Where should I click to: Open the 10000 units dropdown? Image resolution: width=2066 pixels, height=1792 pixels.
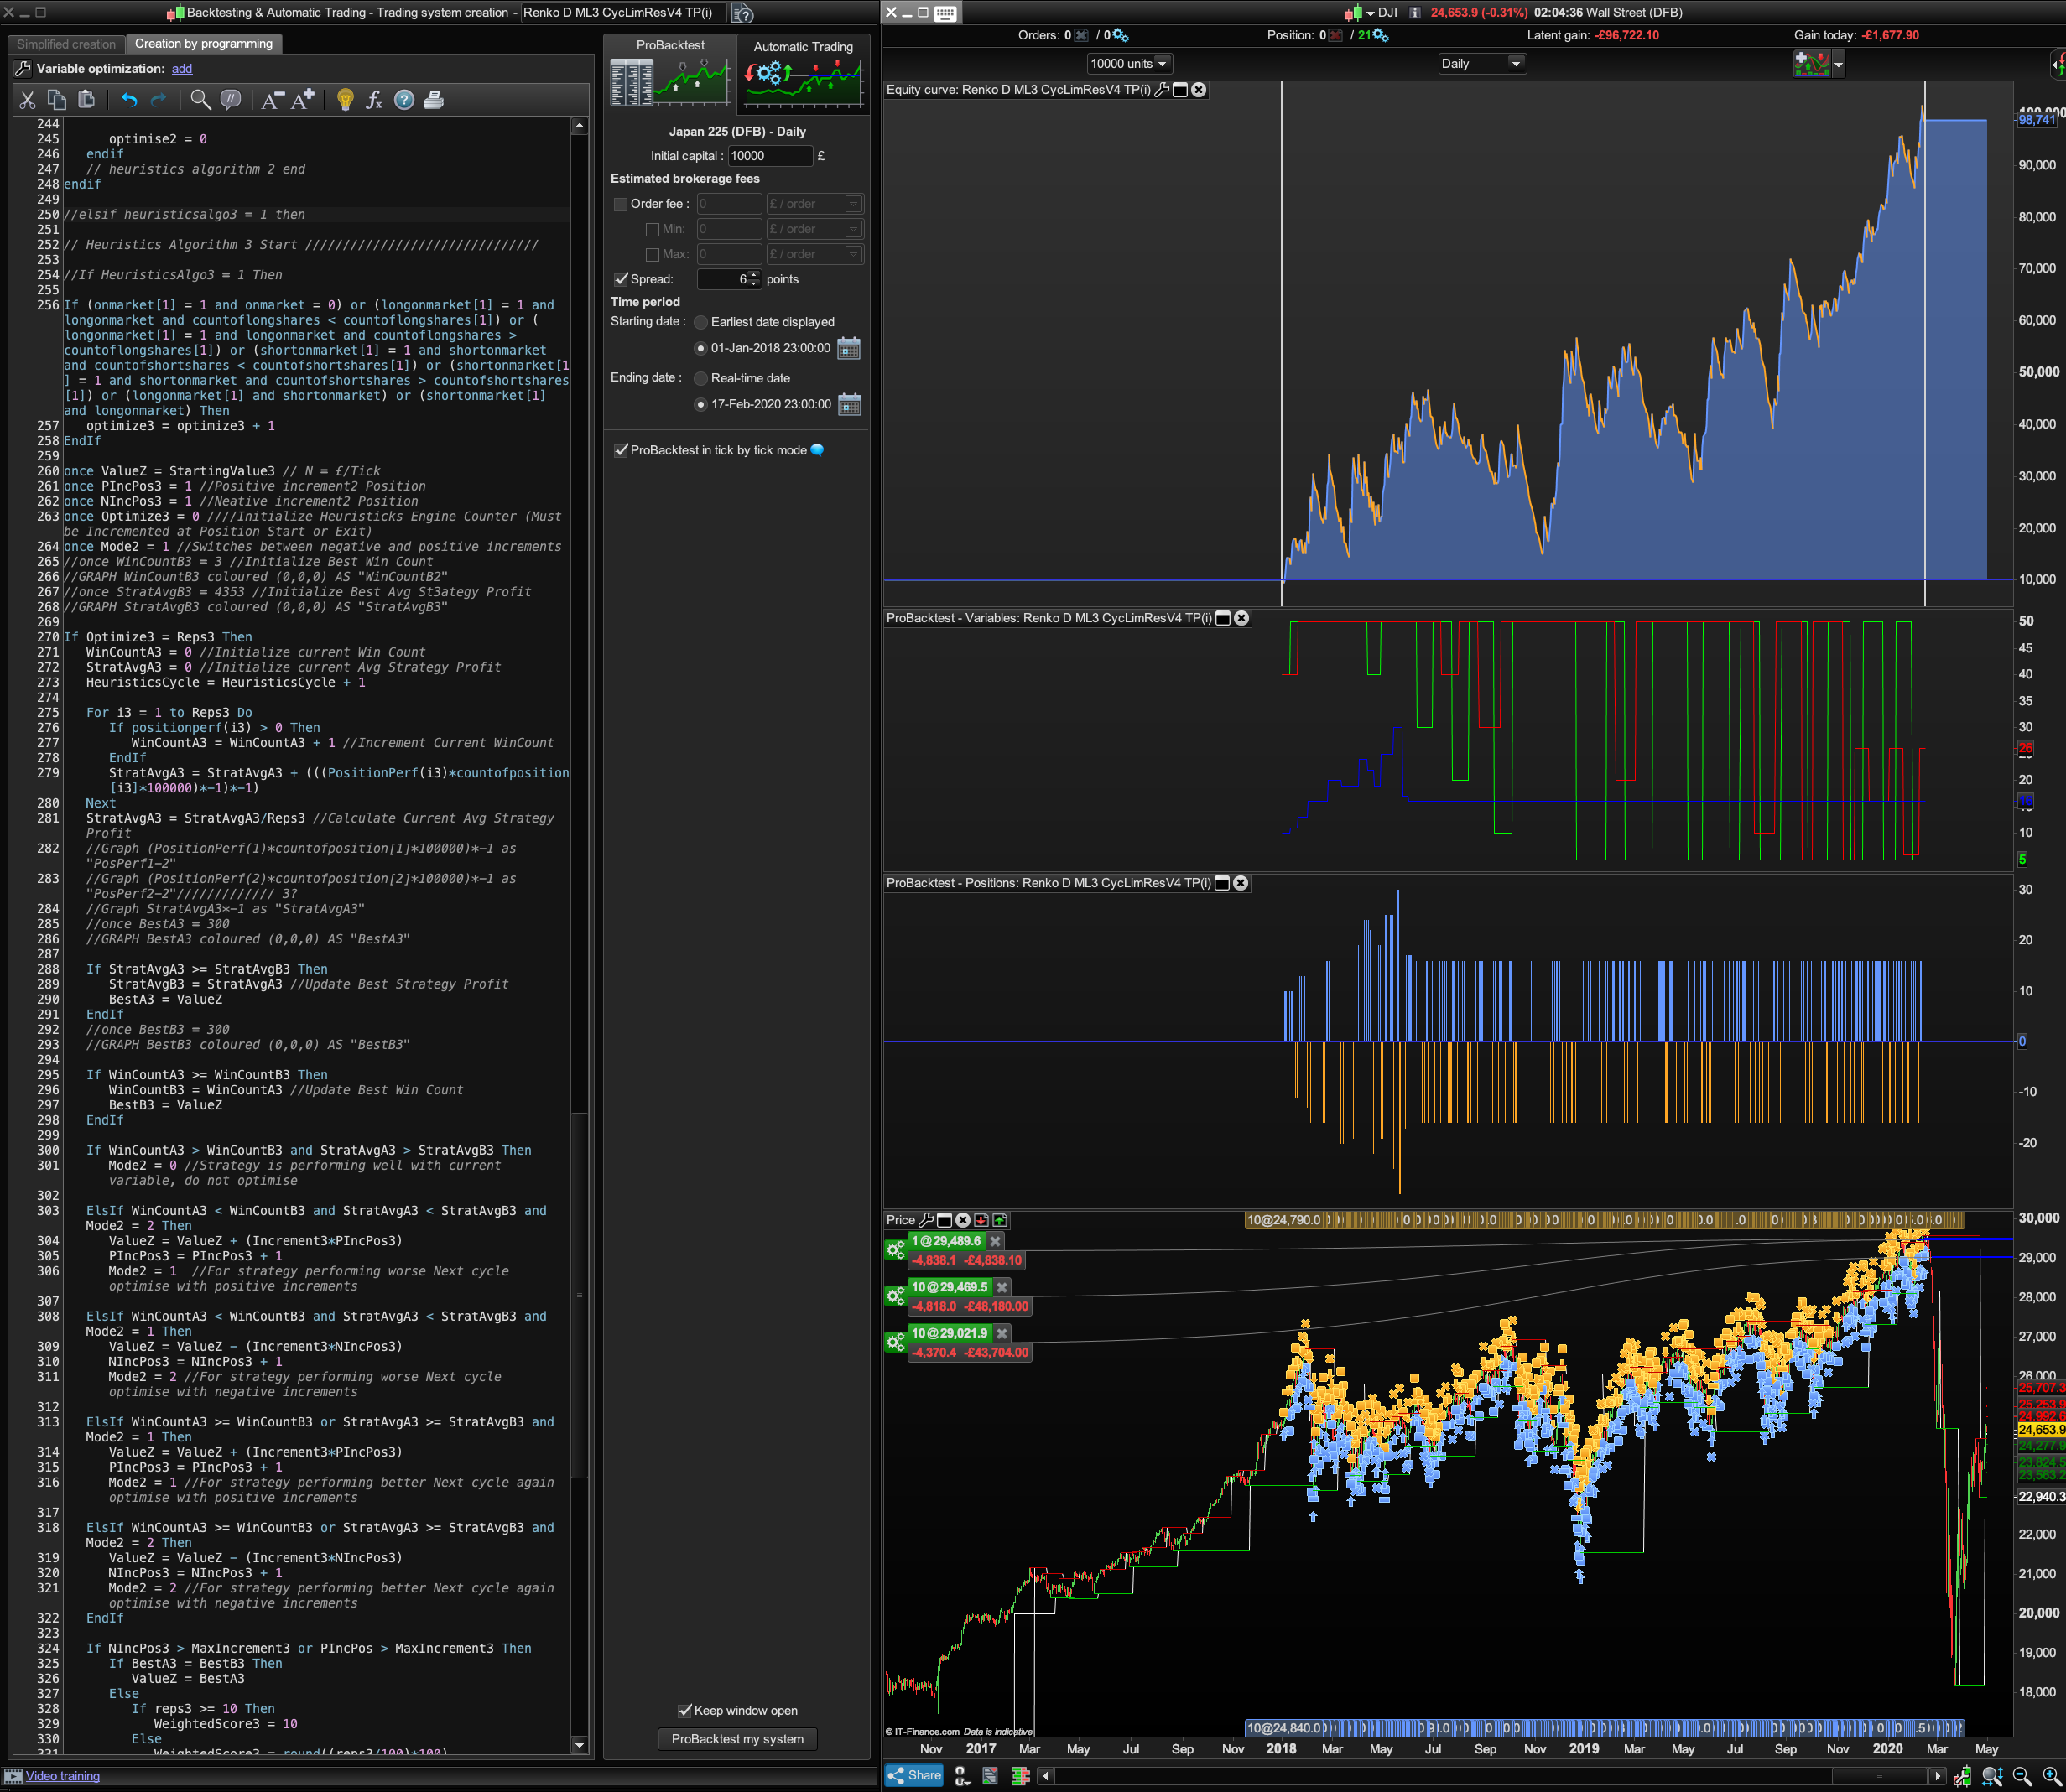[1127, 64]
